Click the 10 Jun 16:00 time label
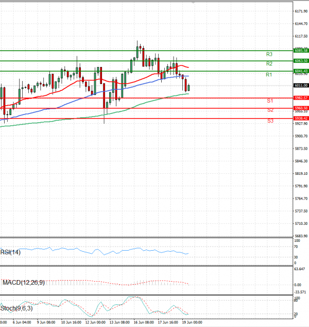Image resolution: width=309 pixels, height=327 pixels. click(x=70, y=322)
